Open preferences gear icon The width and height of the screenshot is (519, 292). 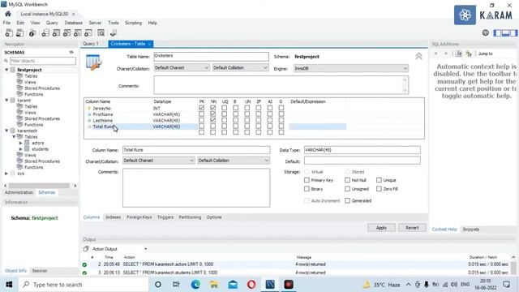pyautogui.click(x=485, y=32)
